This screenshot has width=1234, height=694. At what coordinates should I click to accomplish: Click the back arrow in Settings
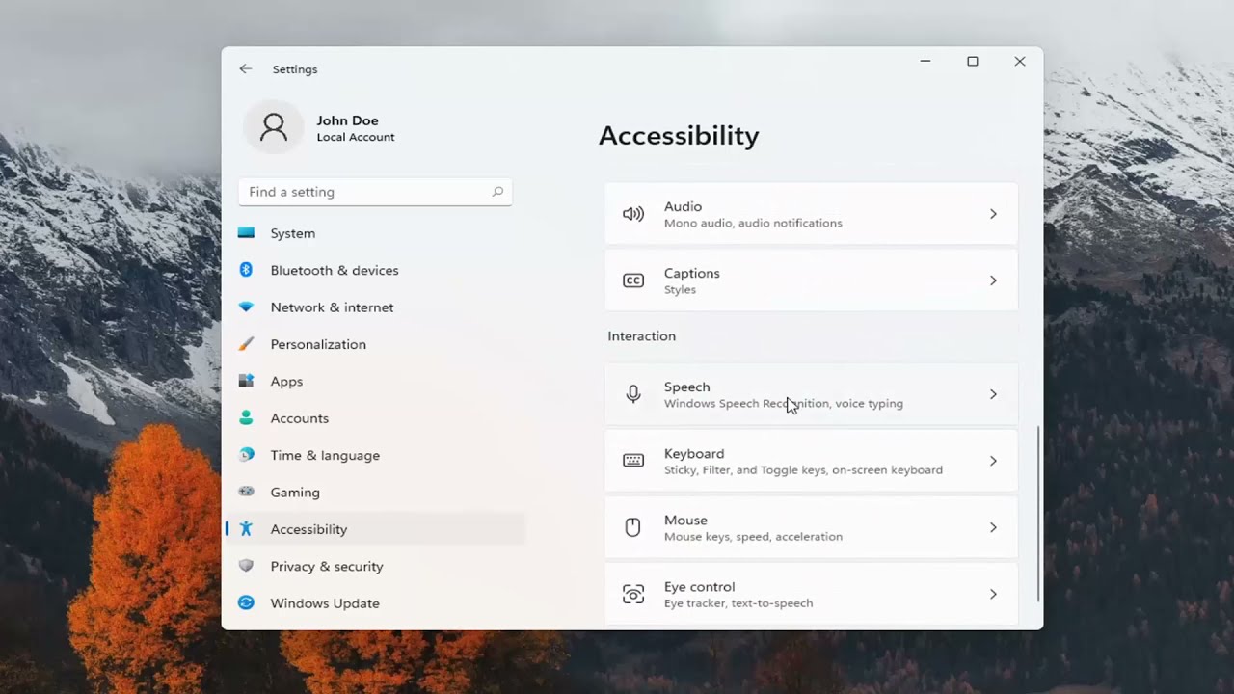[x=246, y=69]
